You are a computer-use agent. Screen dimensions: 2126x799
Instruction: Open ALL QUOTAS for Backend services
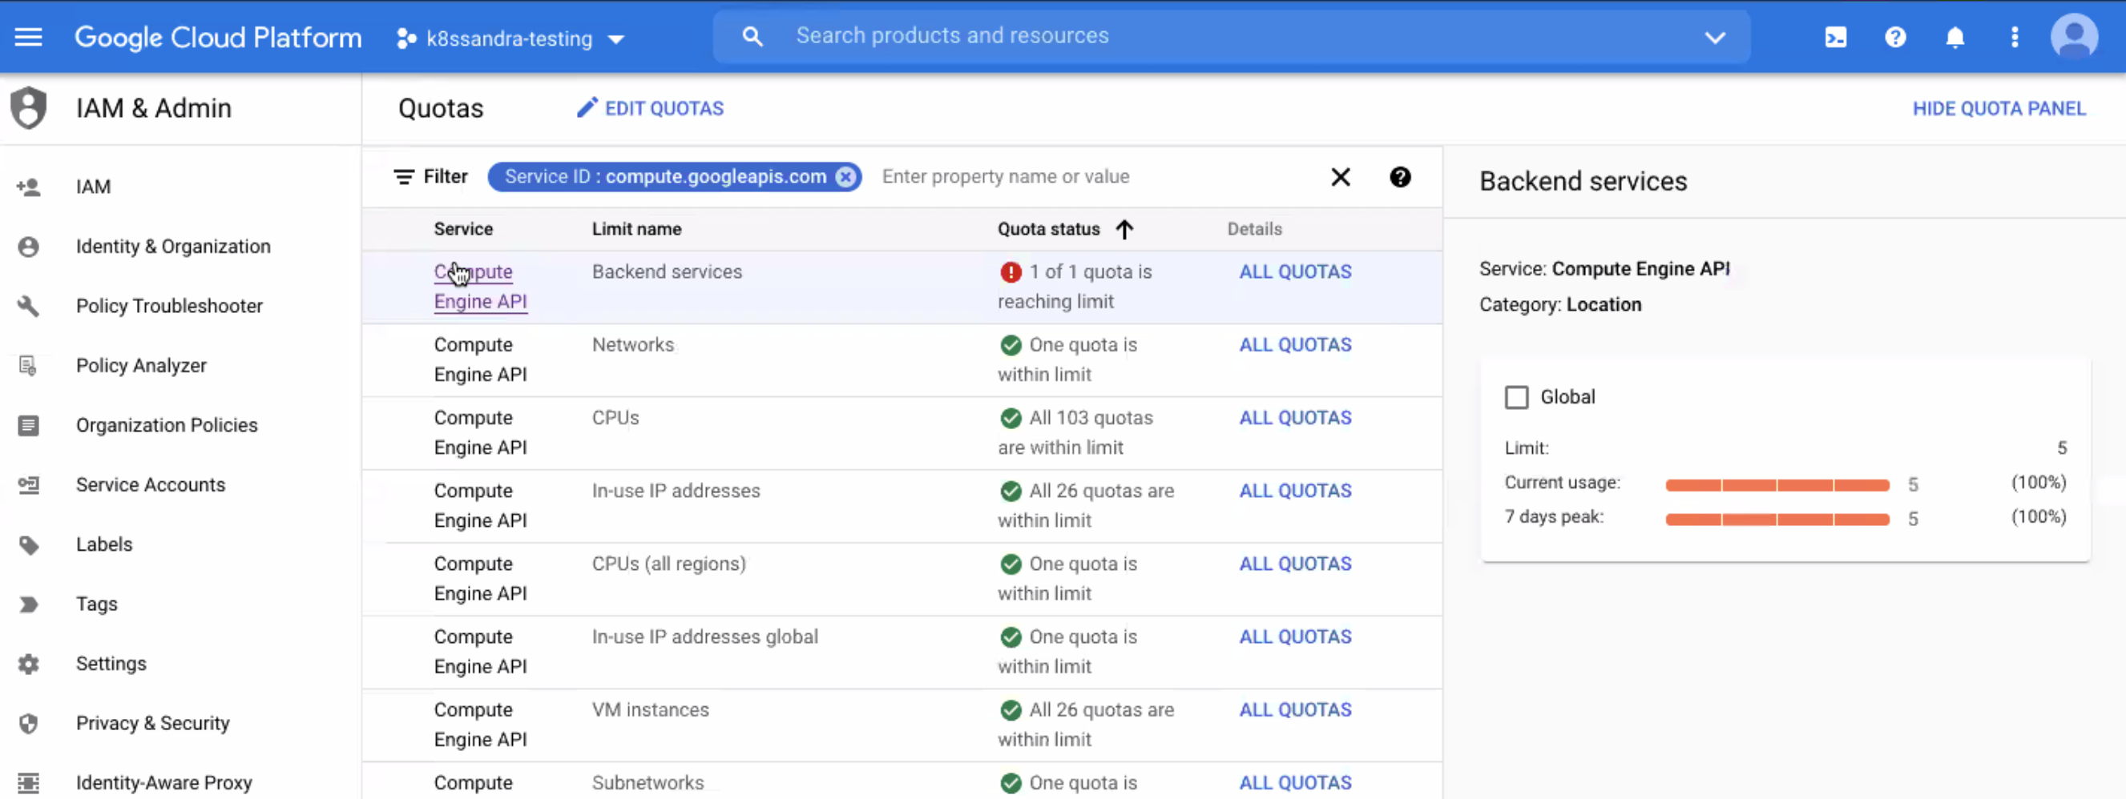click(x=1294, y=271)
